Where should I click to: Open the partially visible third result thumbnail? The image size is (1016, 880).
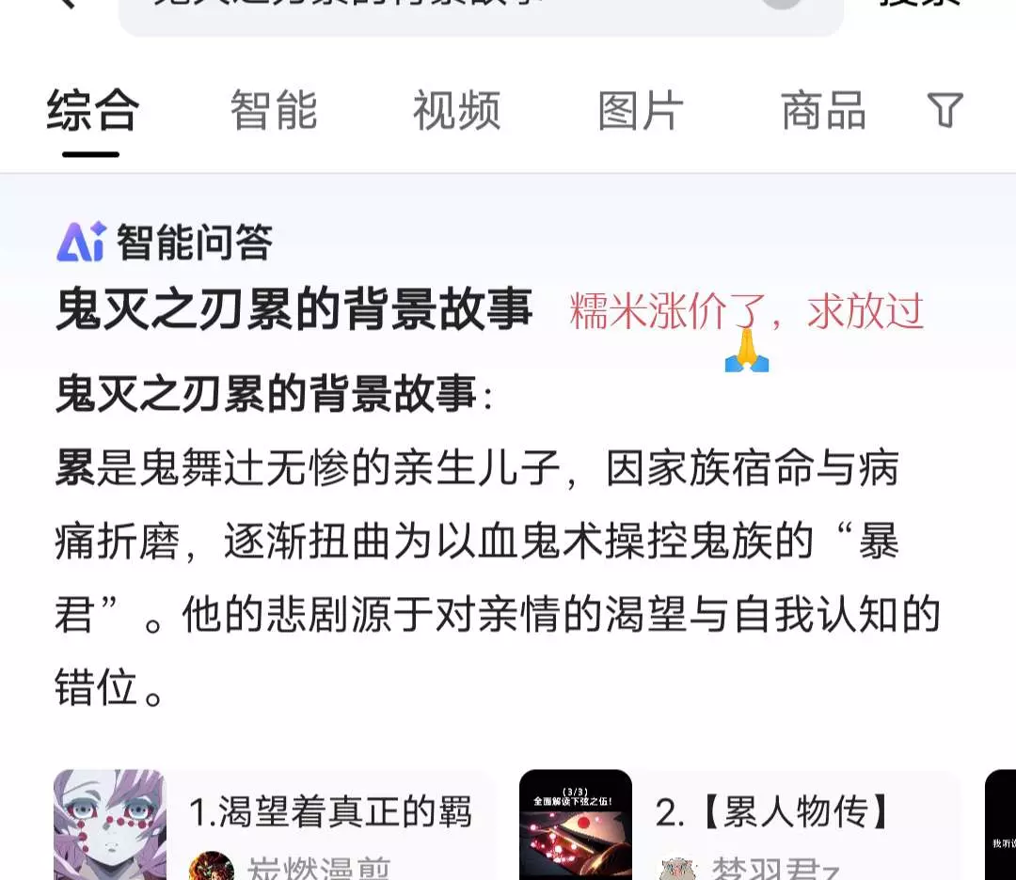point(1000,825)
